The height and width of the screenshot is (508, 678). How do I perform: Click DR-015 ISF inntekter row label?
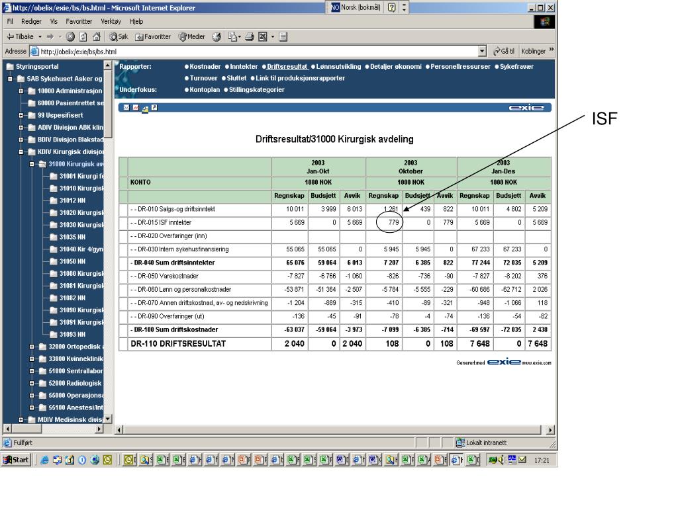[x=164, y=222]
